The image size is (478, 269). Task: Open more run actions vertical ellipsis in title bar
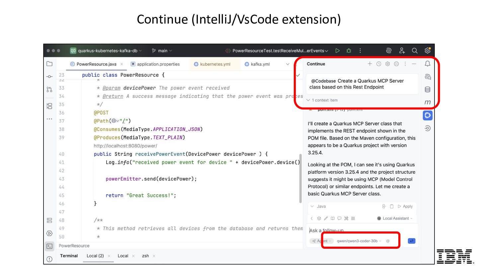point(360,51)
